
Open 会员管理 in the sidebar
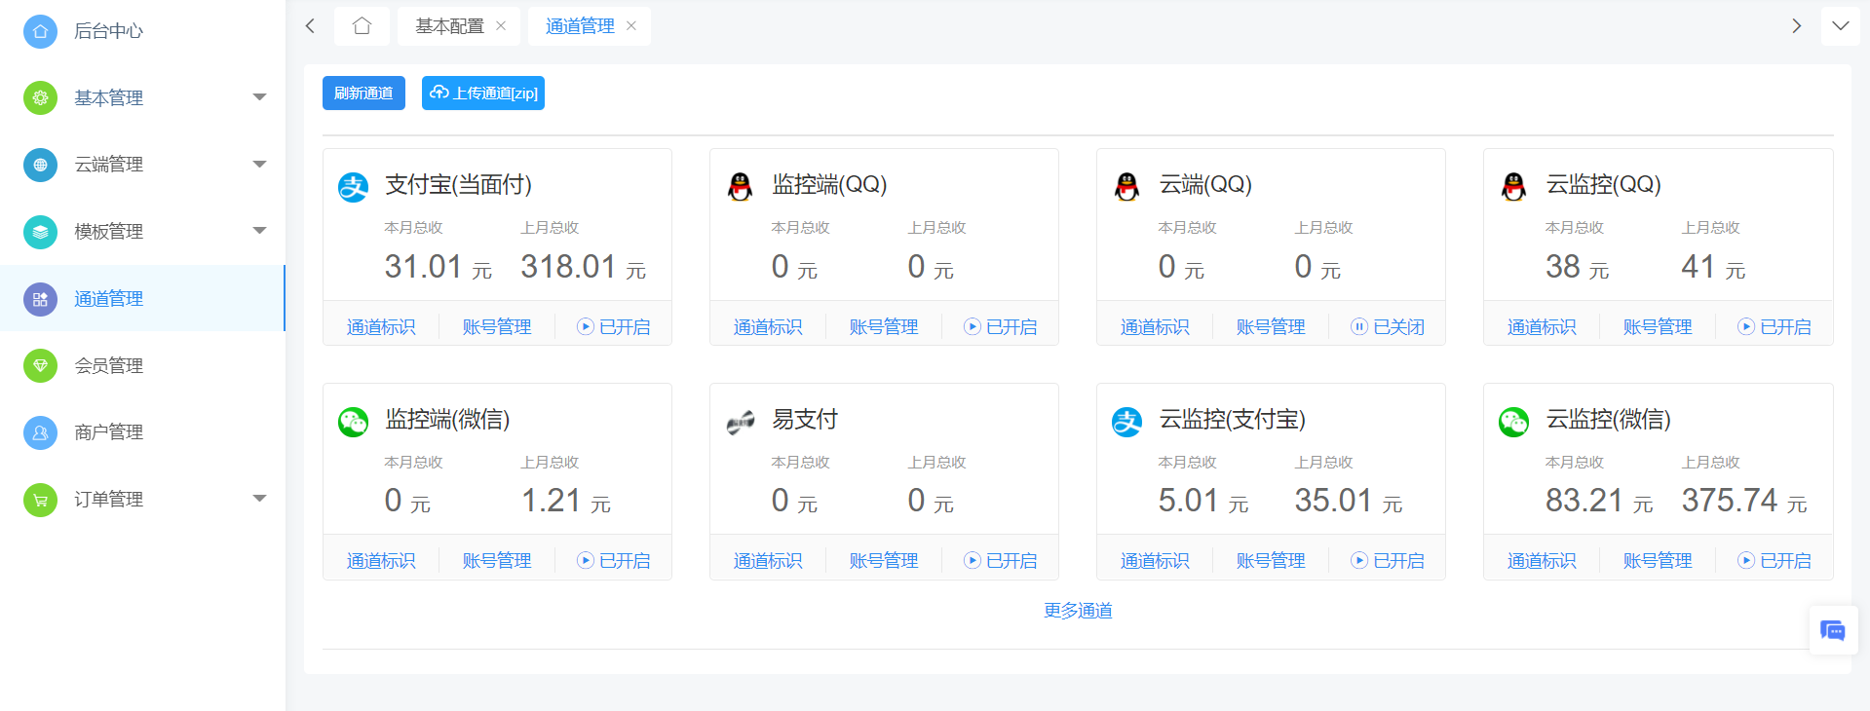(109, 365)
